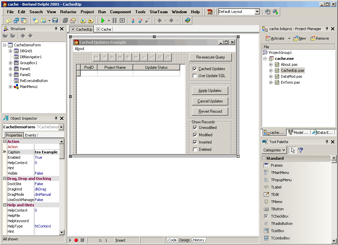Click the Caption property value field
Screen dimensions: 338x245
(46, 152)
